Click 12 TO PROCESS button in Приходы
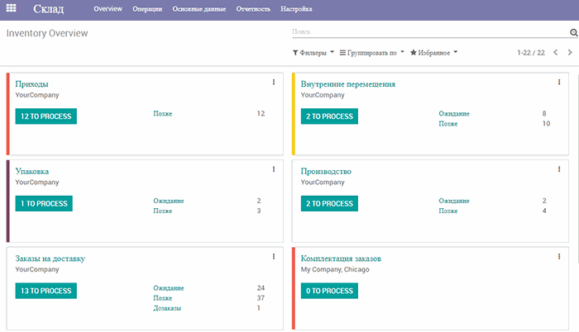The height and width of the screenshot is (332, 579). pyautogui.click(x=45, y=116)
